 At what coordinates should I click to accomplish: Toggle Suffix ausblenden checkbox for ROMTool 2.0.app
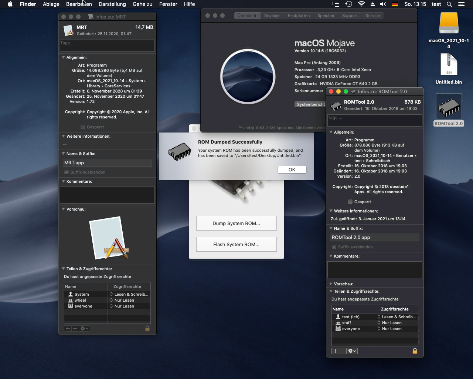[334, 247]
